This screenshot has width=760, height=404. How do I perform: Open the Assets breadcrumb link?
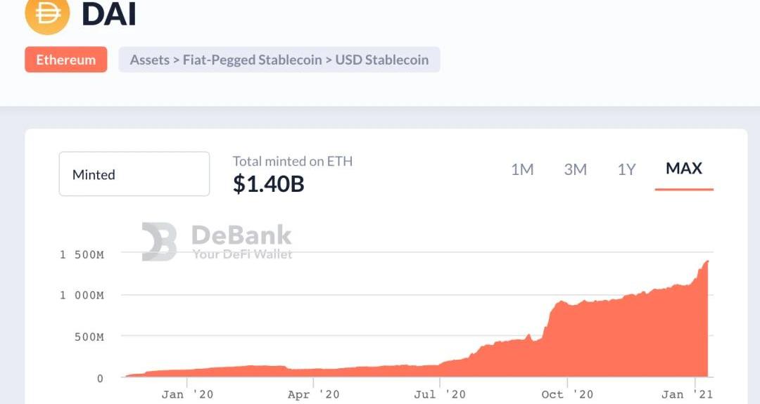point(149,60)
